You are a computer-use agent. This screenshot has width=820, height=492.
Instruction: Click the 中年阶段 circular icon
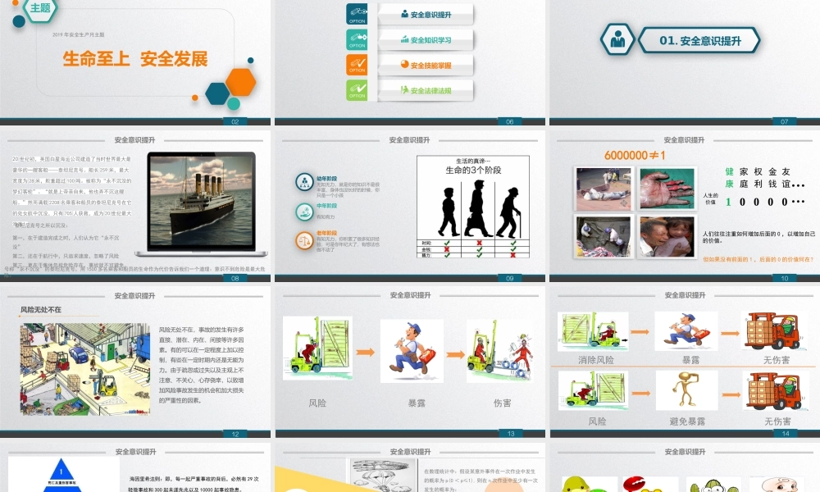304,212
